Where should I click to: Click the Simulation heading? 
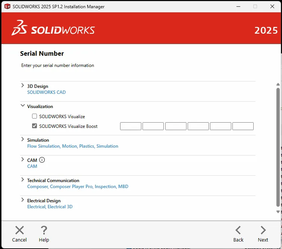point(38,140)
